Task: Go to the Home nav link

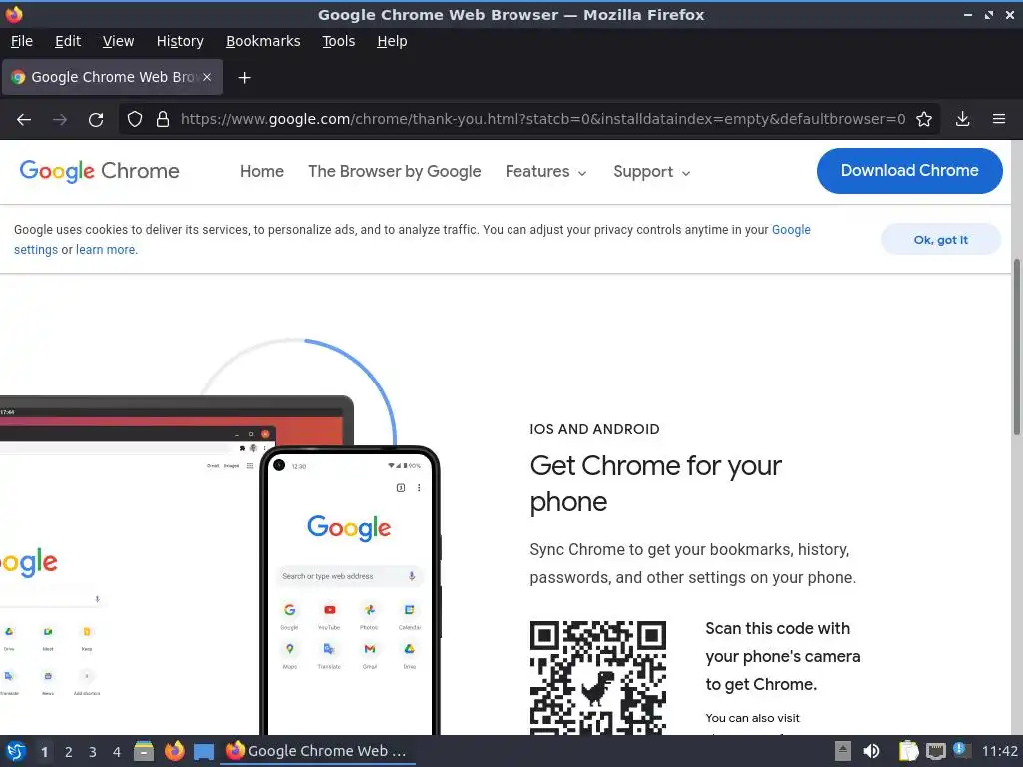Action: coord(262,171)
